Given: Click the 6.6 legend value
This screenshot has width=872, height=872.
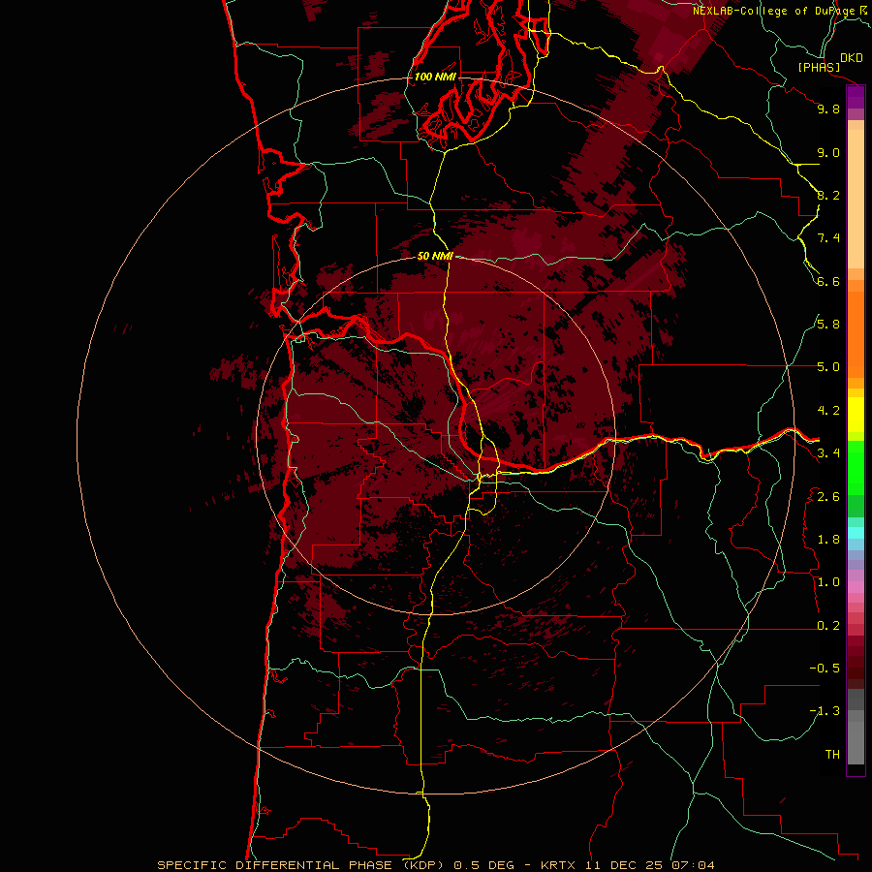Looking at the screenshot, I should click(x=828, y=281).
